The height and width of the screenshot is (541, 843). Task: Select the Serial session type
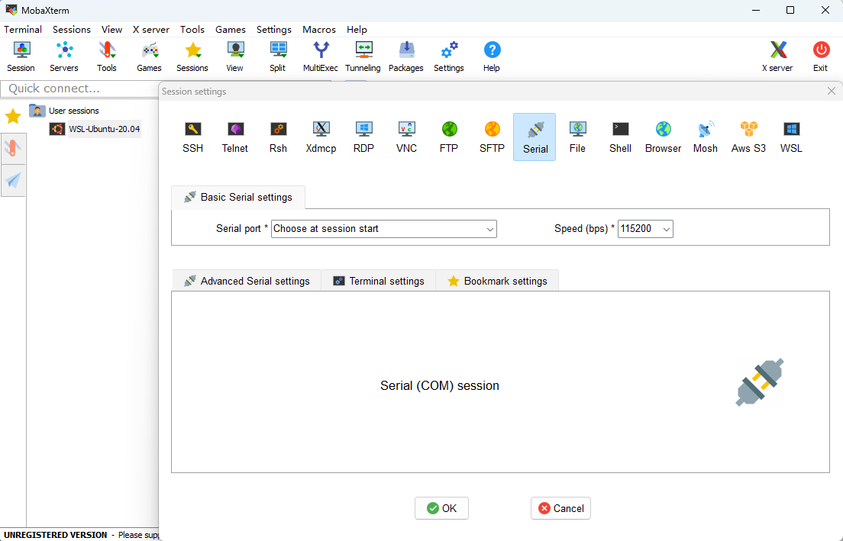pyautogui.click(x=535, y=137)
